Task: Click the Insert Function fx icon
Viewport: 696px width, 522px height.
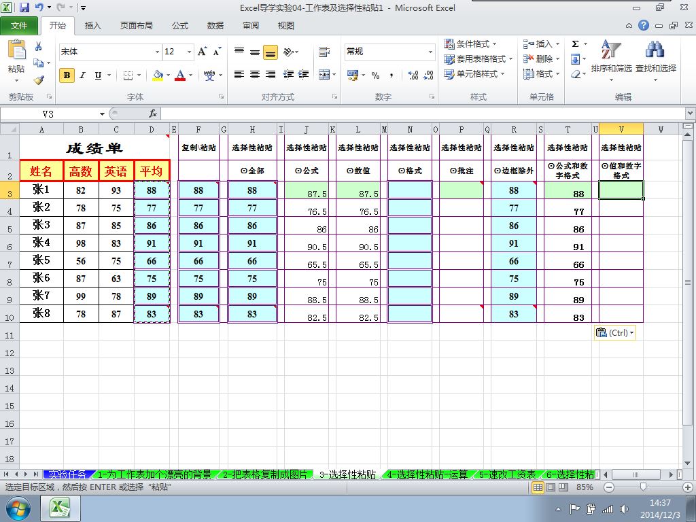Action: pyautogui.click(x=153, y=114)
